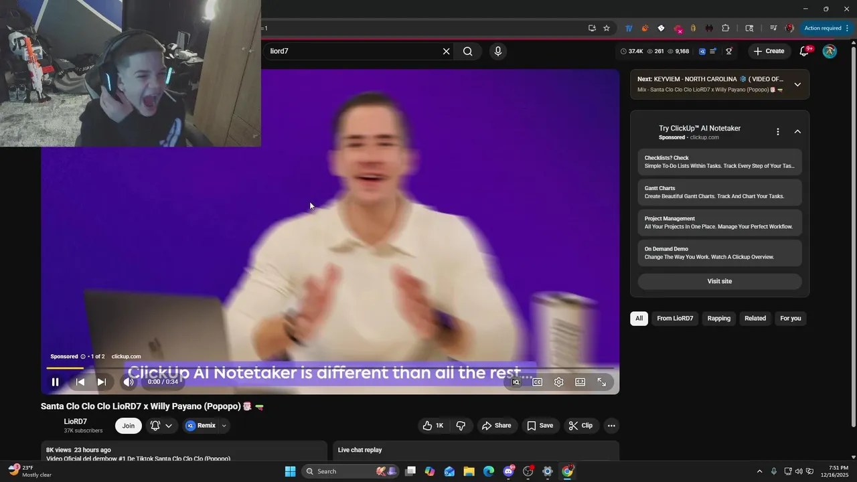Bookmark page with the star icon
857x482 pixels.
tap(607, 28)
